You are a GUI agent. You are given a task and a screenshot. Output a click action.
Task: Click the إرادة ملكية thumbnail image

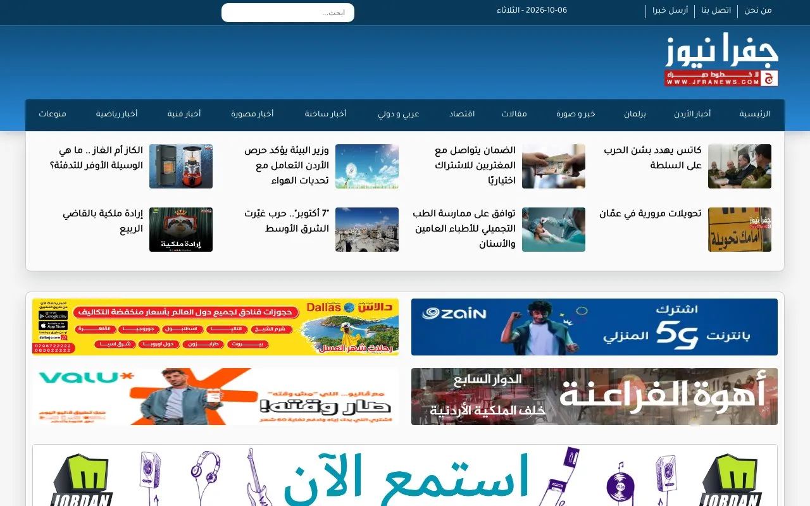[x=181, y=230]
